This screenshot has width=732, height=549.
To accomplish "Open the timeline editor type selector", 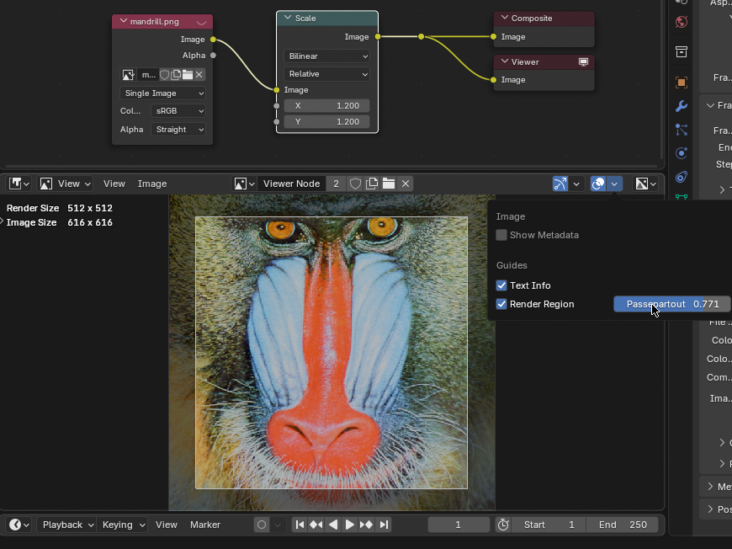I will [x=19, y=525].
